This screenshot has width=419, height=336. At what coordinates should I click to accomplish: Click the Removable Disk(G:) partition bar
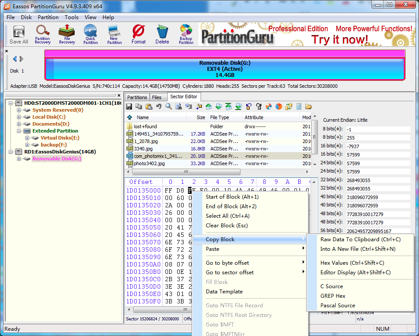tap(225, 69)
